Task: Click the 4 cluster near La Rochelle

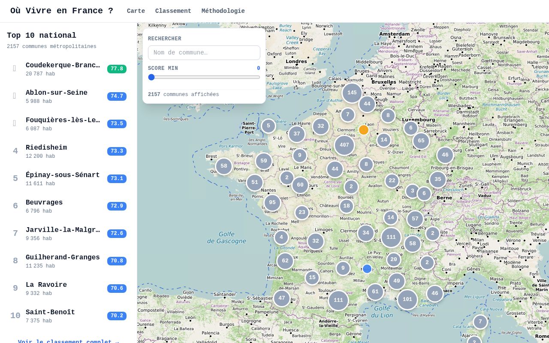Action: (x=281, y=238)
